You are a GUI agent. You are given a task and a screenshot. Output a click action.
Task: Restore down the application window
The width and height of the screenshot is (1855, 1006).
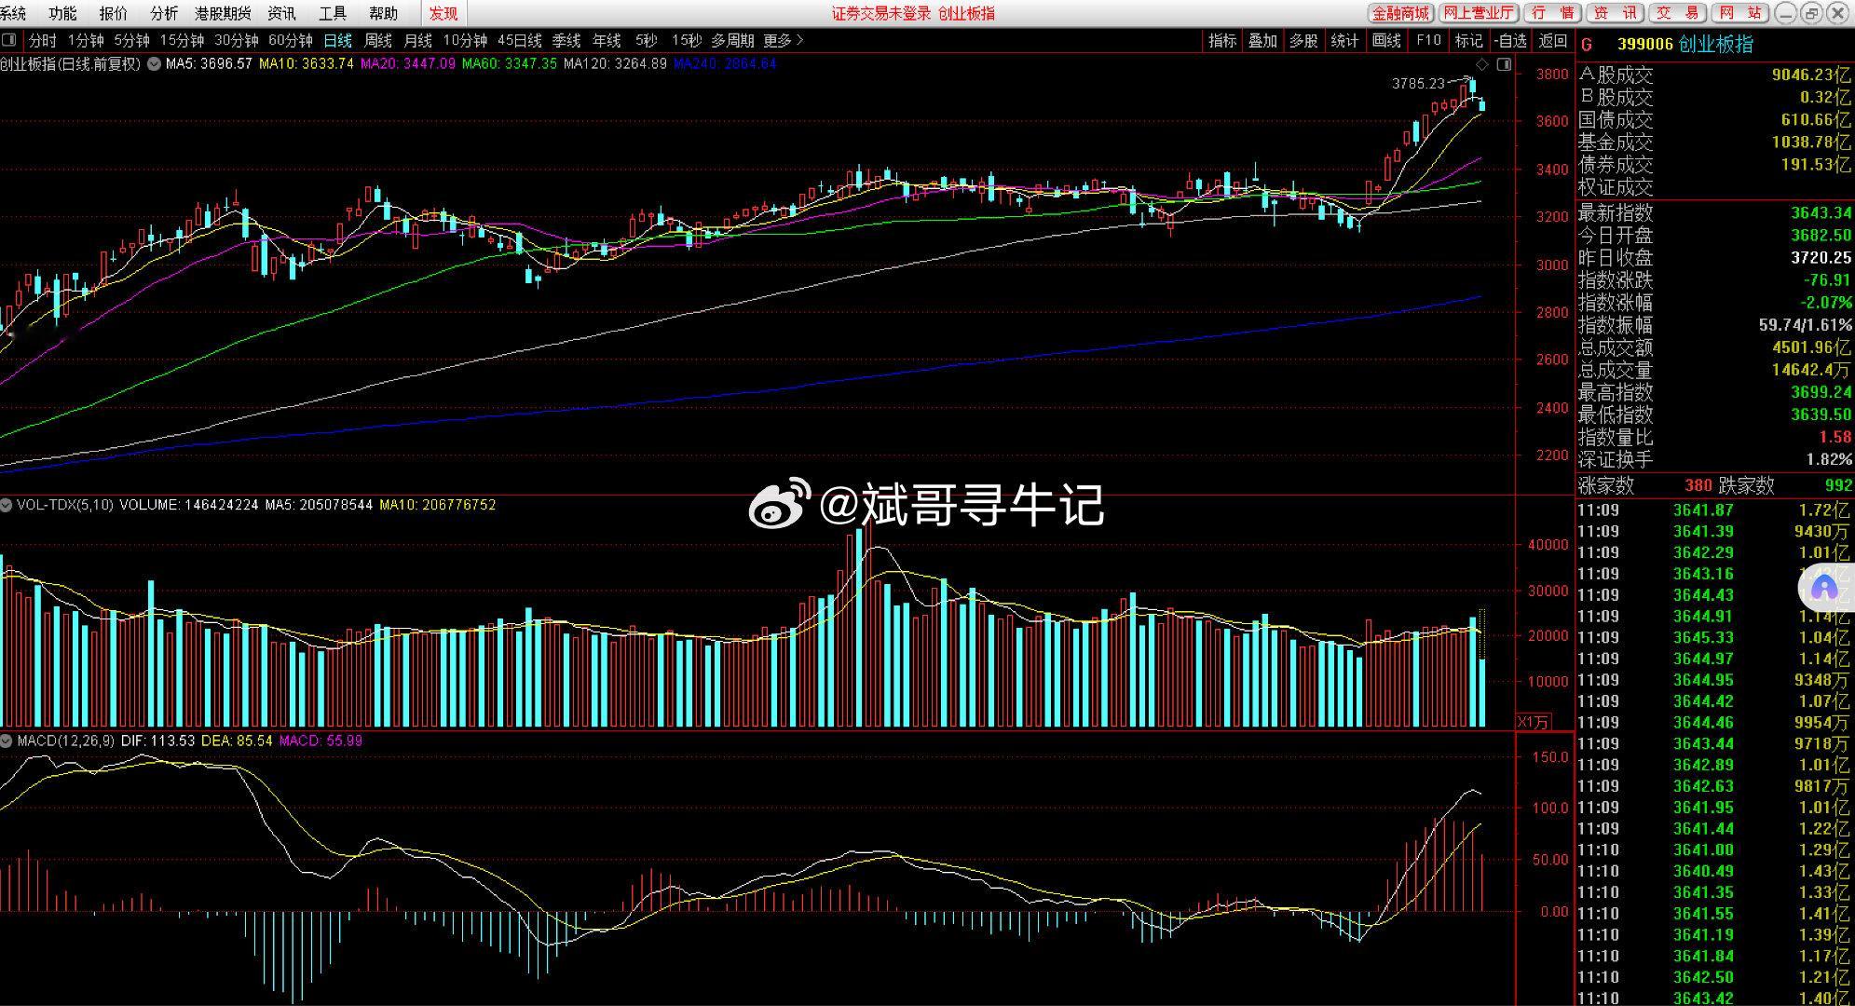[x=1812, y=13]
